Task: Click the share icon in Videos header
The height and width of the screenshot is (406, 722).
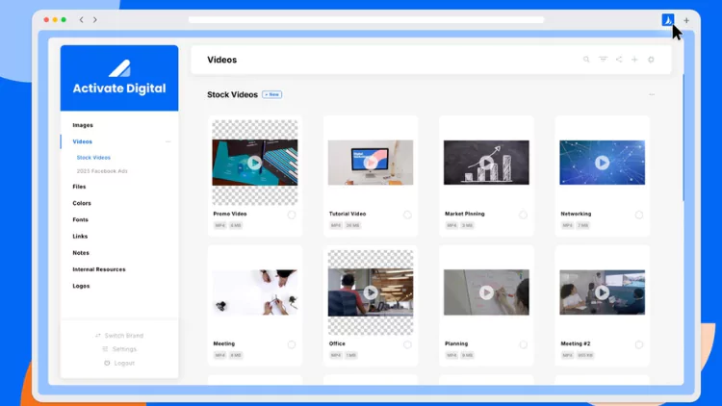Action: [x=619, y=60]
